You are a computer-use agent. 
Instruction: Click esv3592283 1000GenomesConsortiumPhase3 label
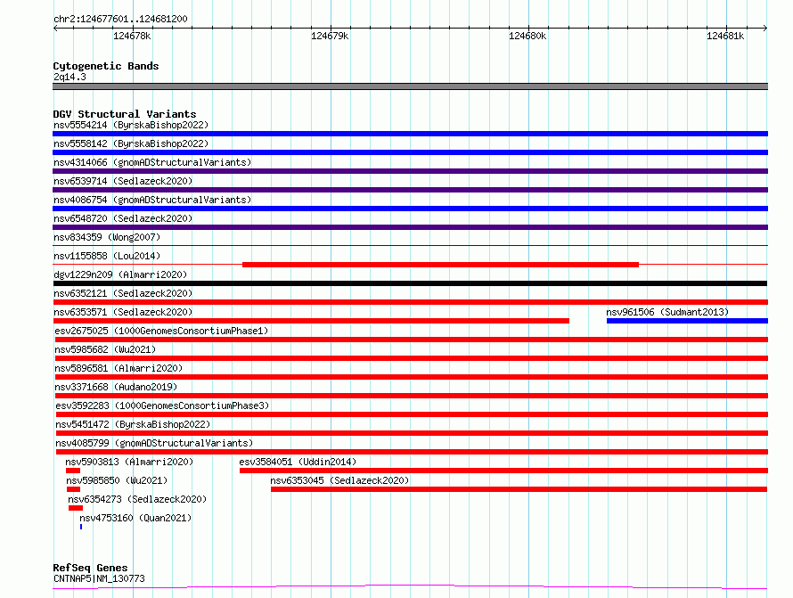pos(162,405)
